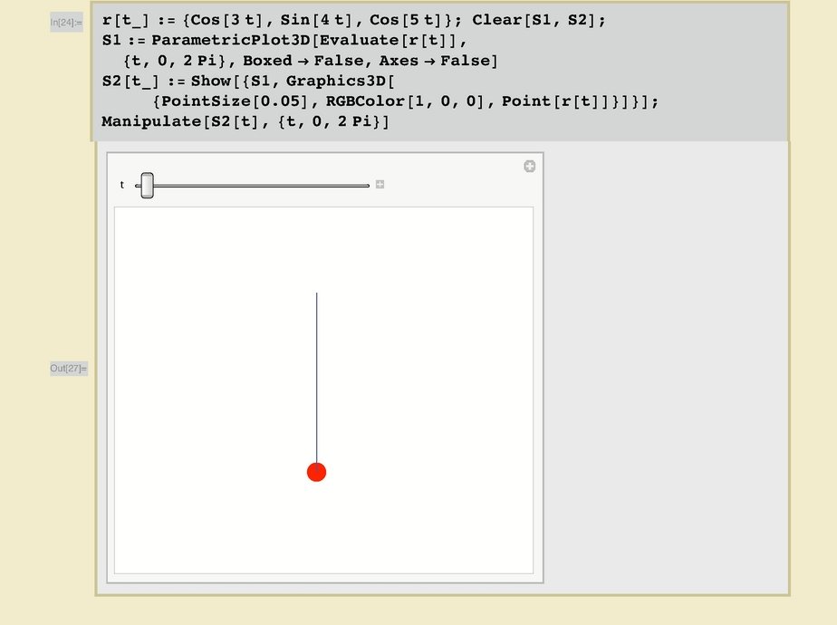Click the In[24]:= cell label
The image size is (837, 625).
tap(66, 22)
